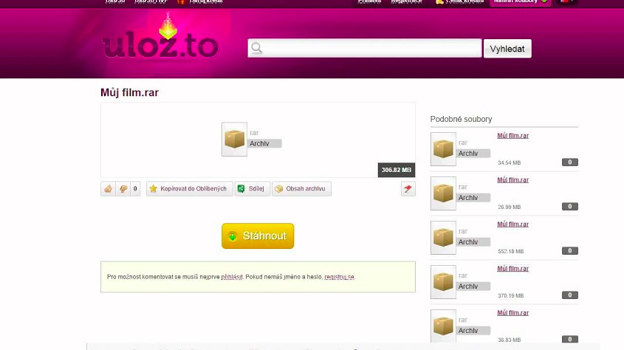Click the thumbs-down dislike icon
This screenshot has width=624, height=350.
[x=123, y=188]
